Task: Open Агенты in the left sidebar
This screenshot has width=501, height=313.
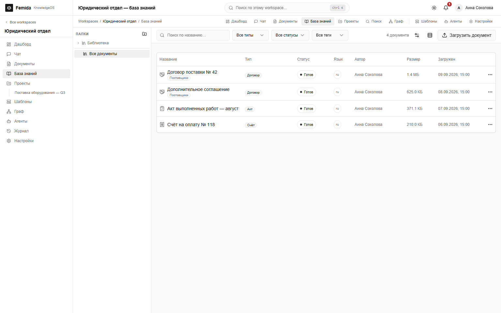Action: [36, 121]
